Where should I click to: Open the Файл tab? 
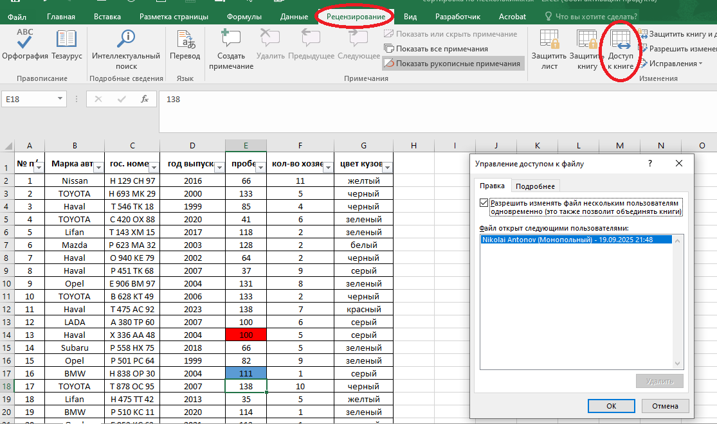17,17
